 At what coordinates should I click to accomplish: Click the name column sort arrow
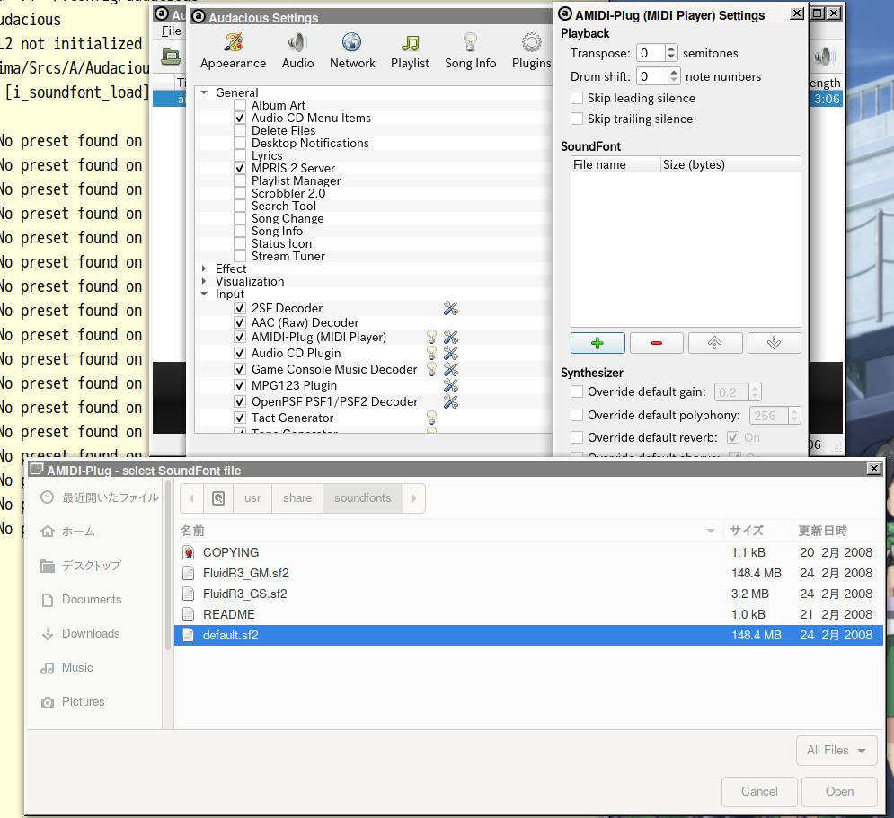(x=711, y=531)
